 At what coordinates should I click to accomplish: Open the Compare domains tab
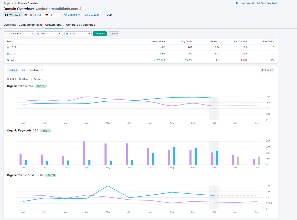[30, 25]
